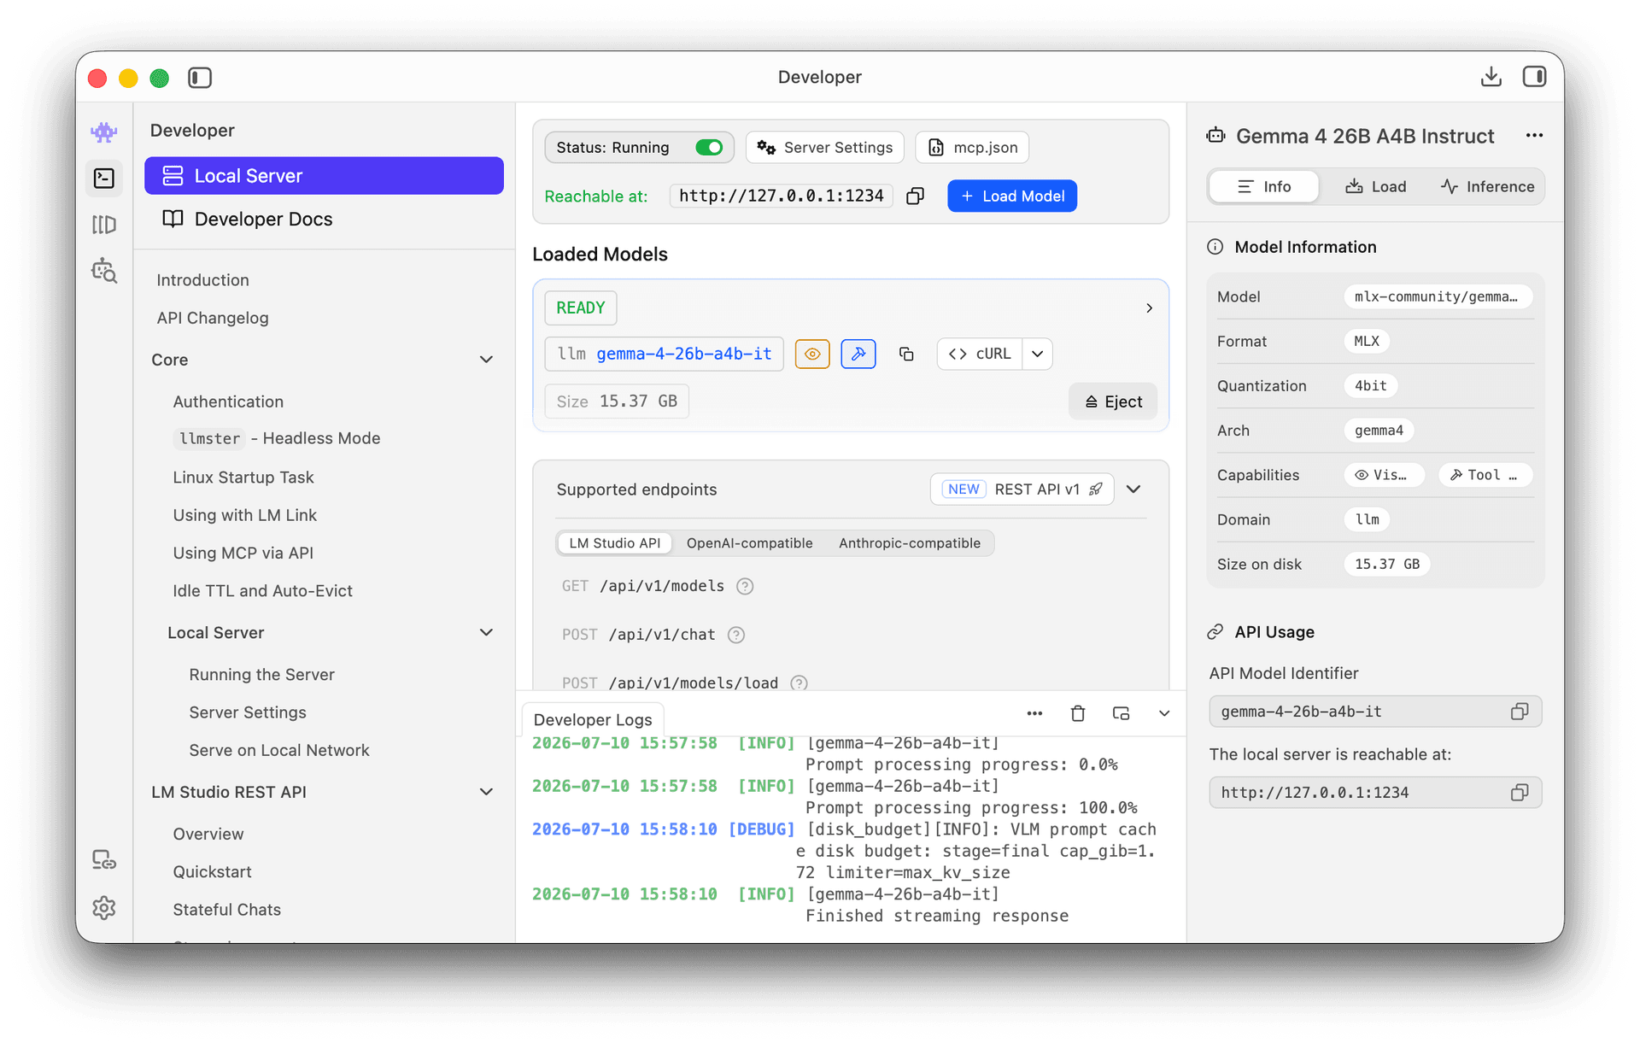The image size is (1640, 1043).
Task: Open the Discover model search icon
Action: pyautogui.click(x=104, y=271)
